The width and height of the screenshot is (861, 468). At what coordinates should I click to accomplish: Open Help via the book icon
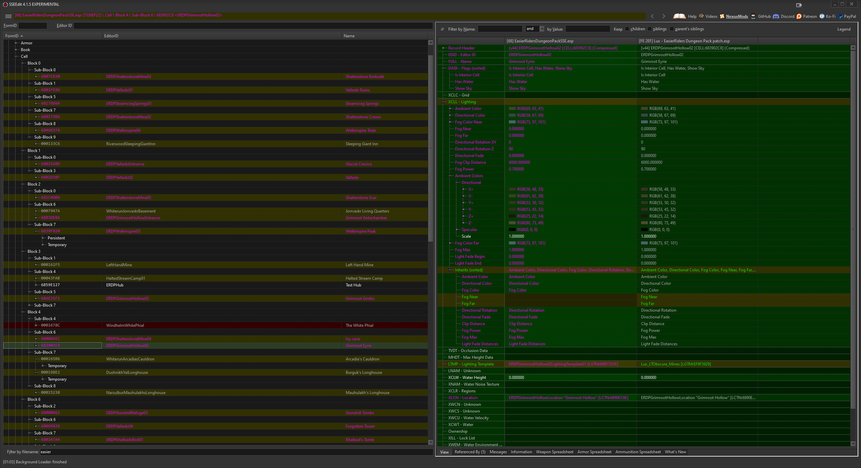coord(679,16)
